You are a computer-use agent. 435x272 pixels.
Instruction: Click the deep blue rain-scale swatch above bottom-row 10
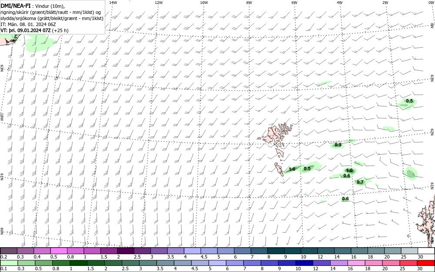[304, 263]
